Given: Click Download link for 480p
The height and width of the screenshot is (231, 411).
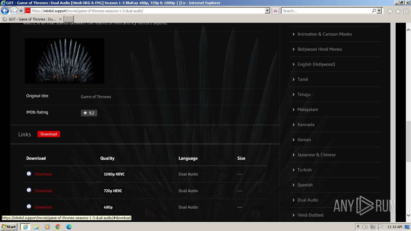Looking at the screenshot, I should (x=43, y=207).
